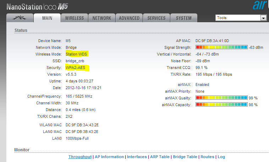The image size is (269, 162).
Task: Open the ARP Table link
Action: point(160,157)
